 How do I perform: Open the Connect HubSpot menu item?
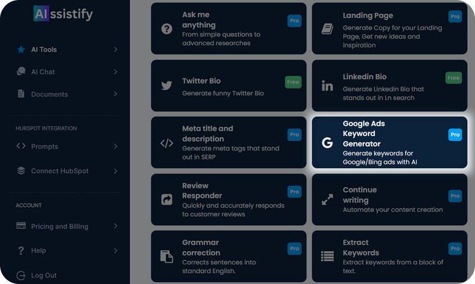click(x=60, y=171)
